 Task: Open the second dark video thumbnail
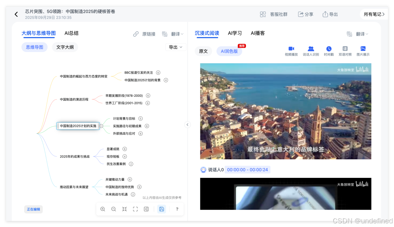coord(286,194)
